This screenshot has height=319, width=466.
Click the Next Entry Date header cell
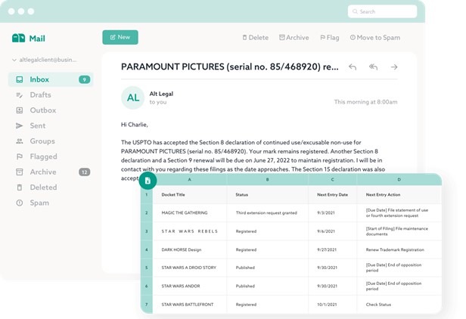coord(332,195)
